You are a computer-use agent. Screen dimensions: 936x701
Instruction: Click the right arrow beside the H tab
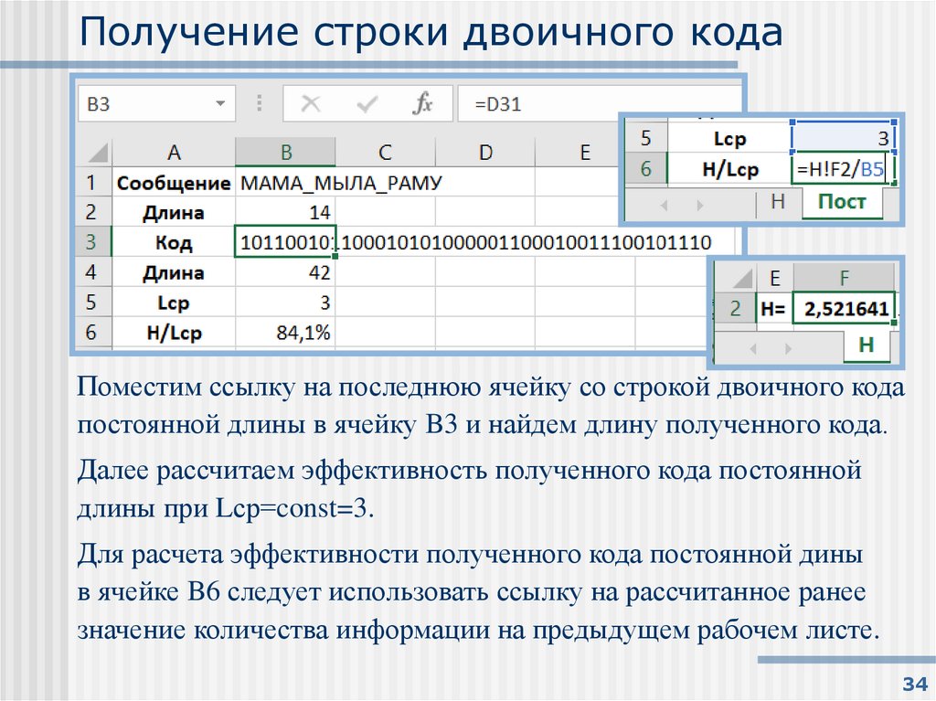(x=788, y=347)
